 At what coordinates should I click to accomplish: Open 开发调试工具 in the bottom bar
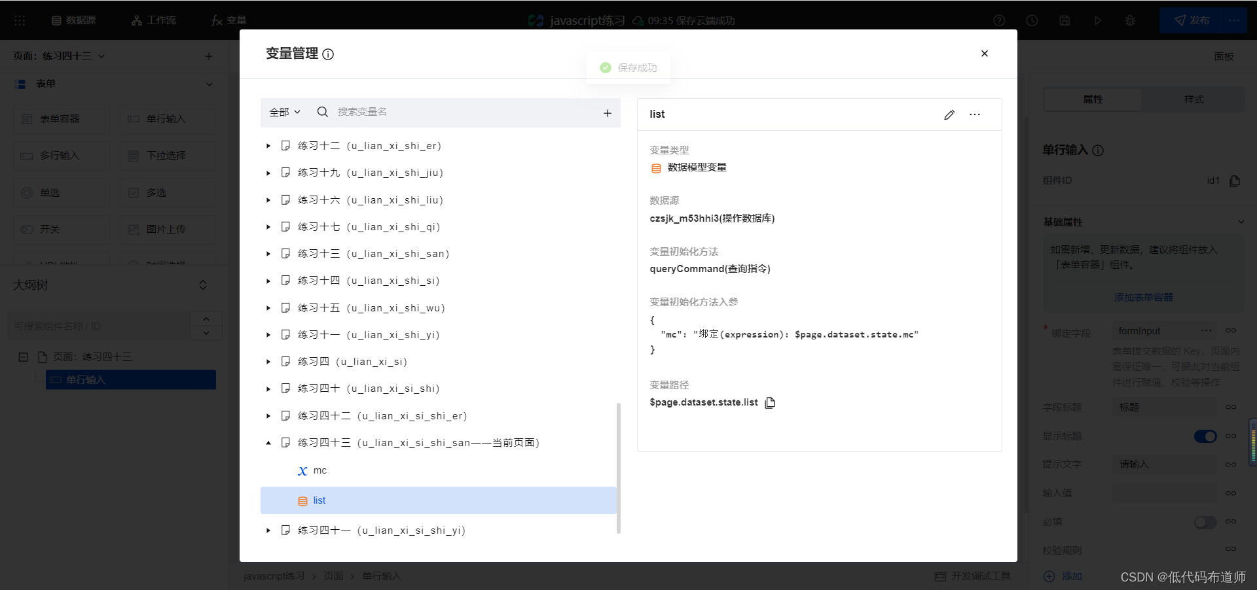point(973,576)
